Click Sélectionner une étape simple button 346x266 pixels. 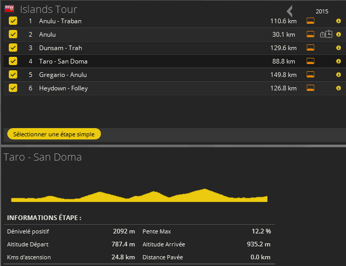click(54, 134)
